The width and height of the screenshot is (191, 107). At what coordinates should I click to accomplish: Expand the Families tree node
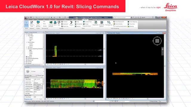(25, 62)
